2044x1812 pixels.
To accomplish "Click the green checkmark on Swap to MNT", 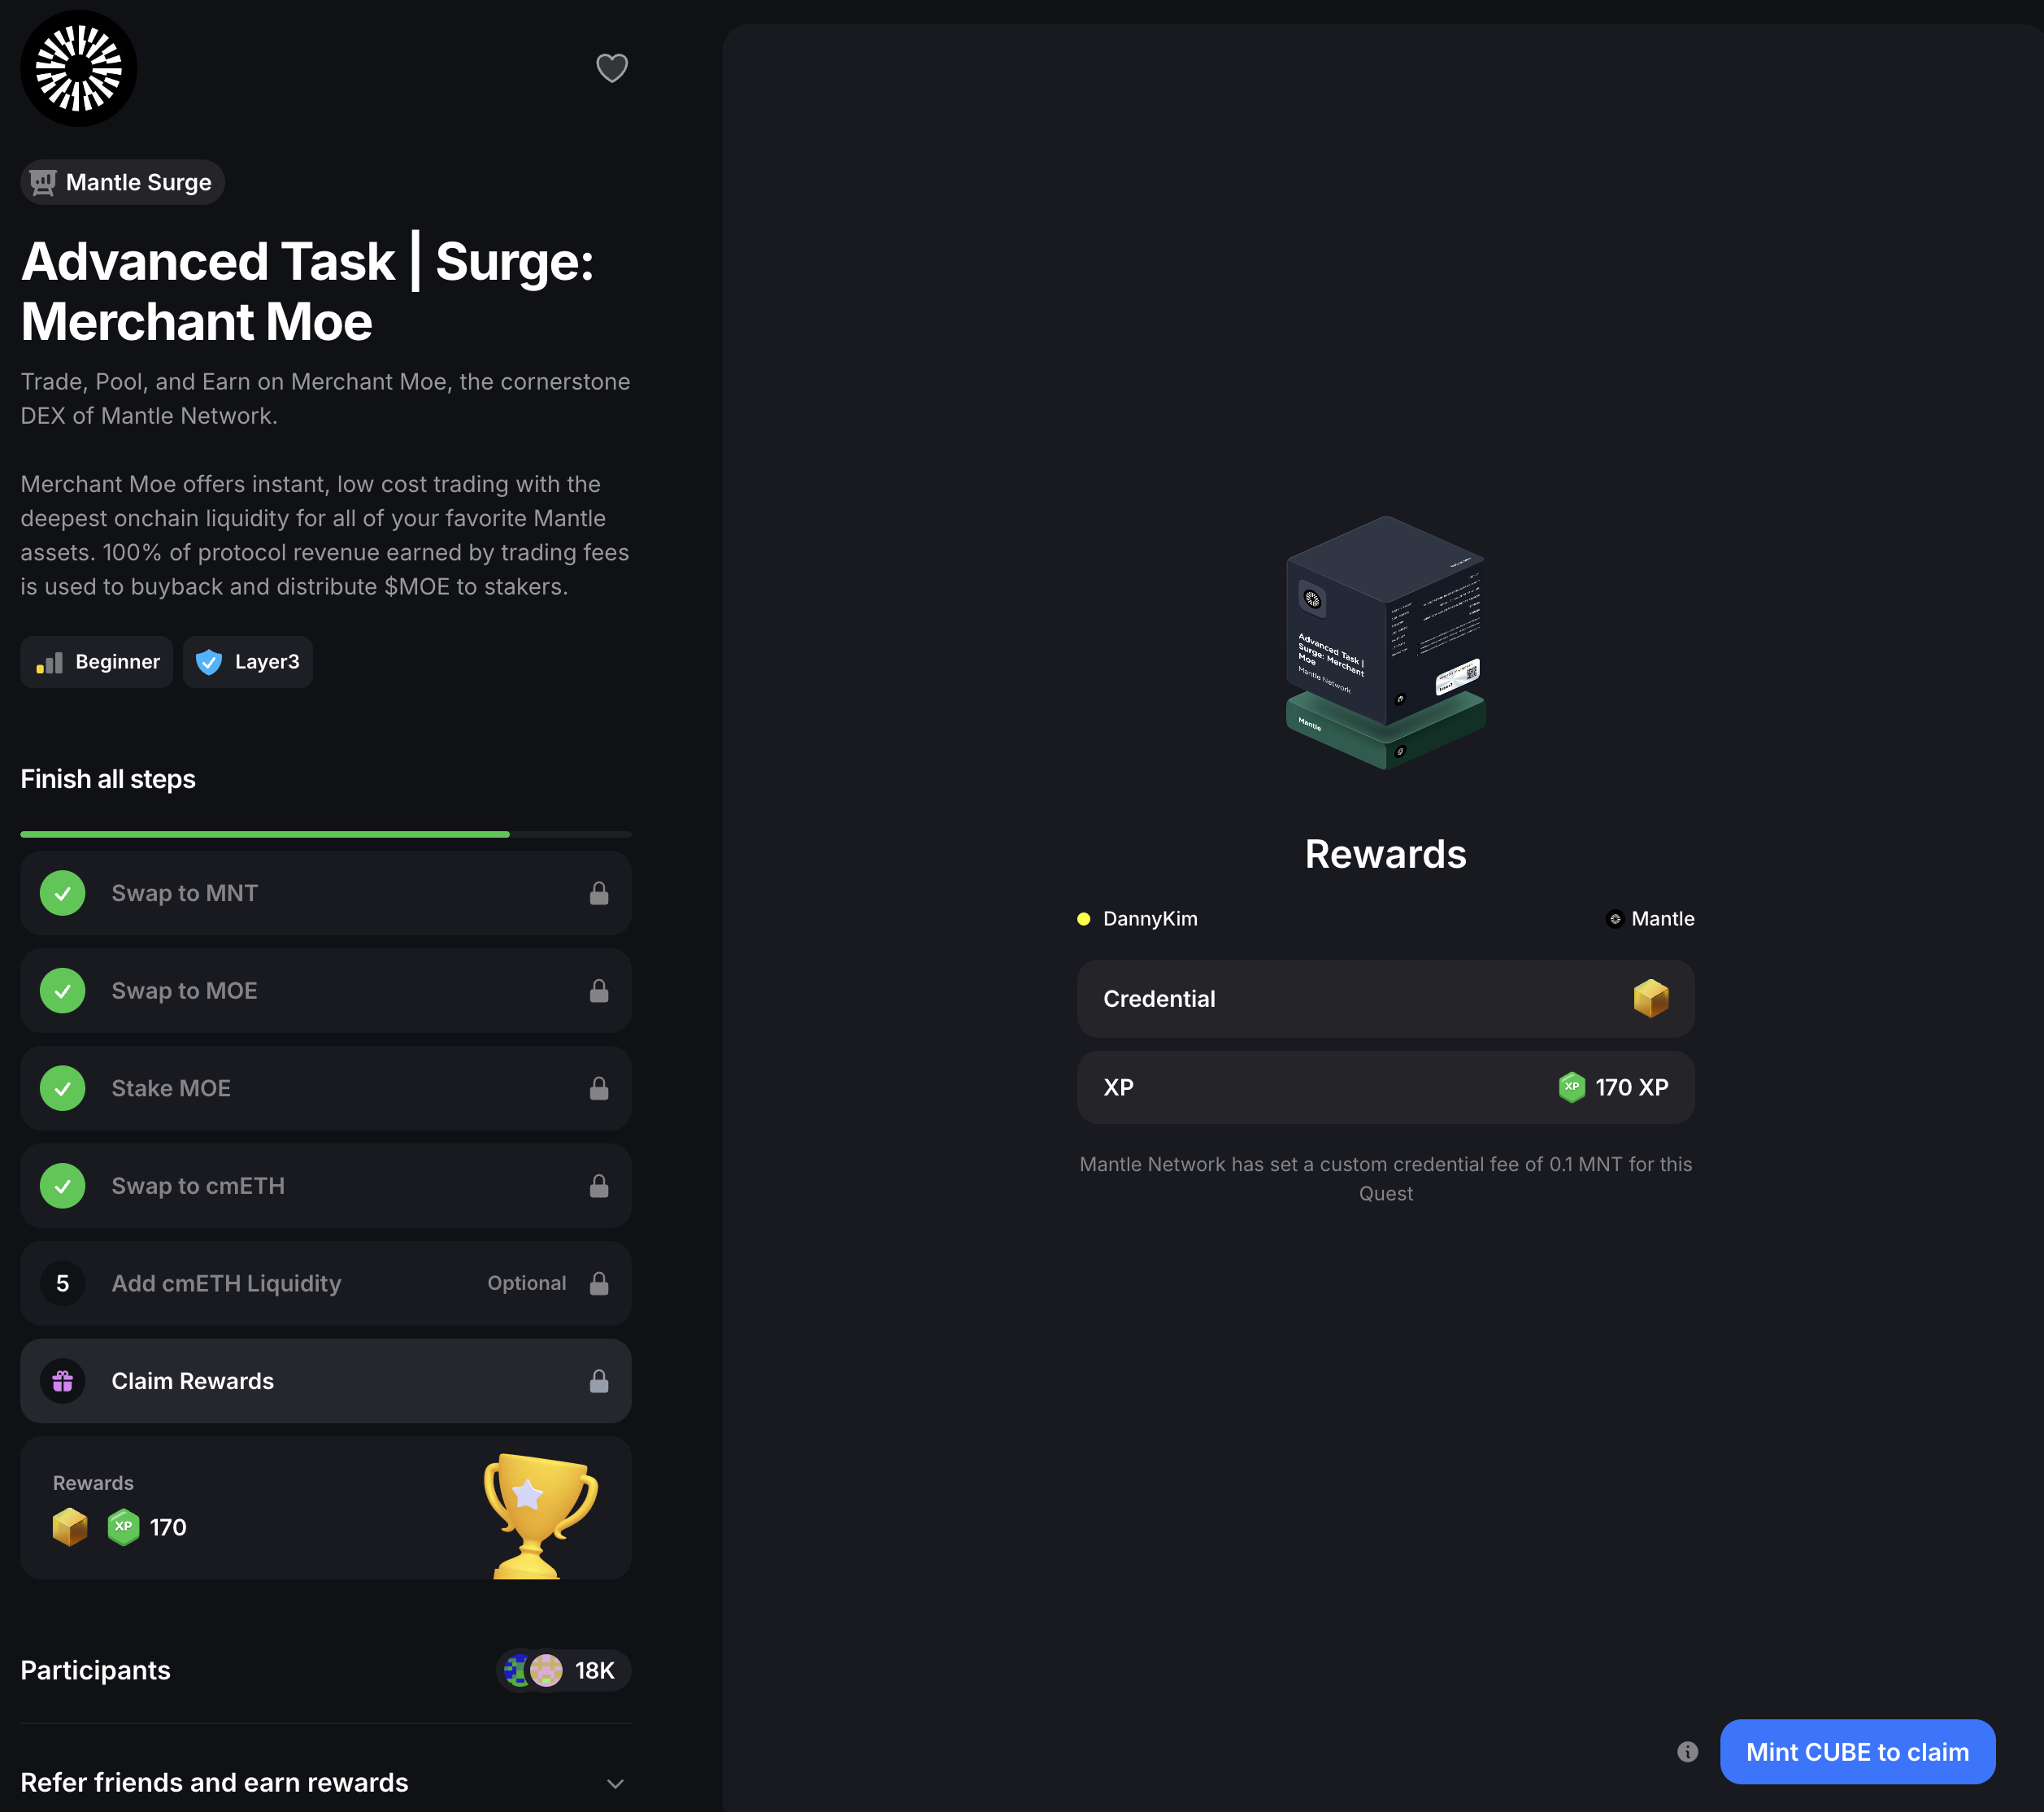I will coord(63,894).
